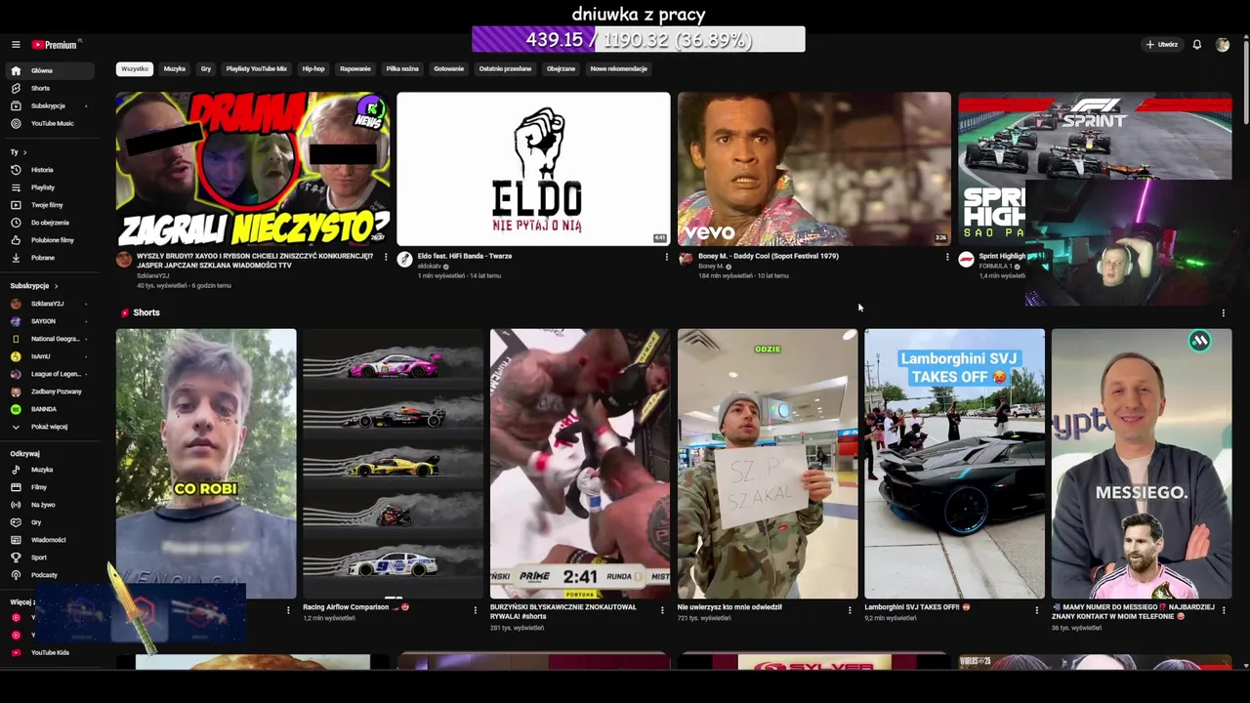1250x703 pixels.
Task: Open Twoje filmy in sidebar
Action: [x=51, y=205]
